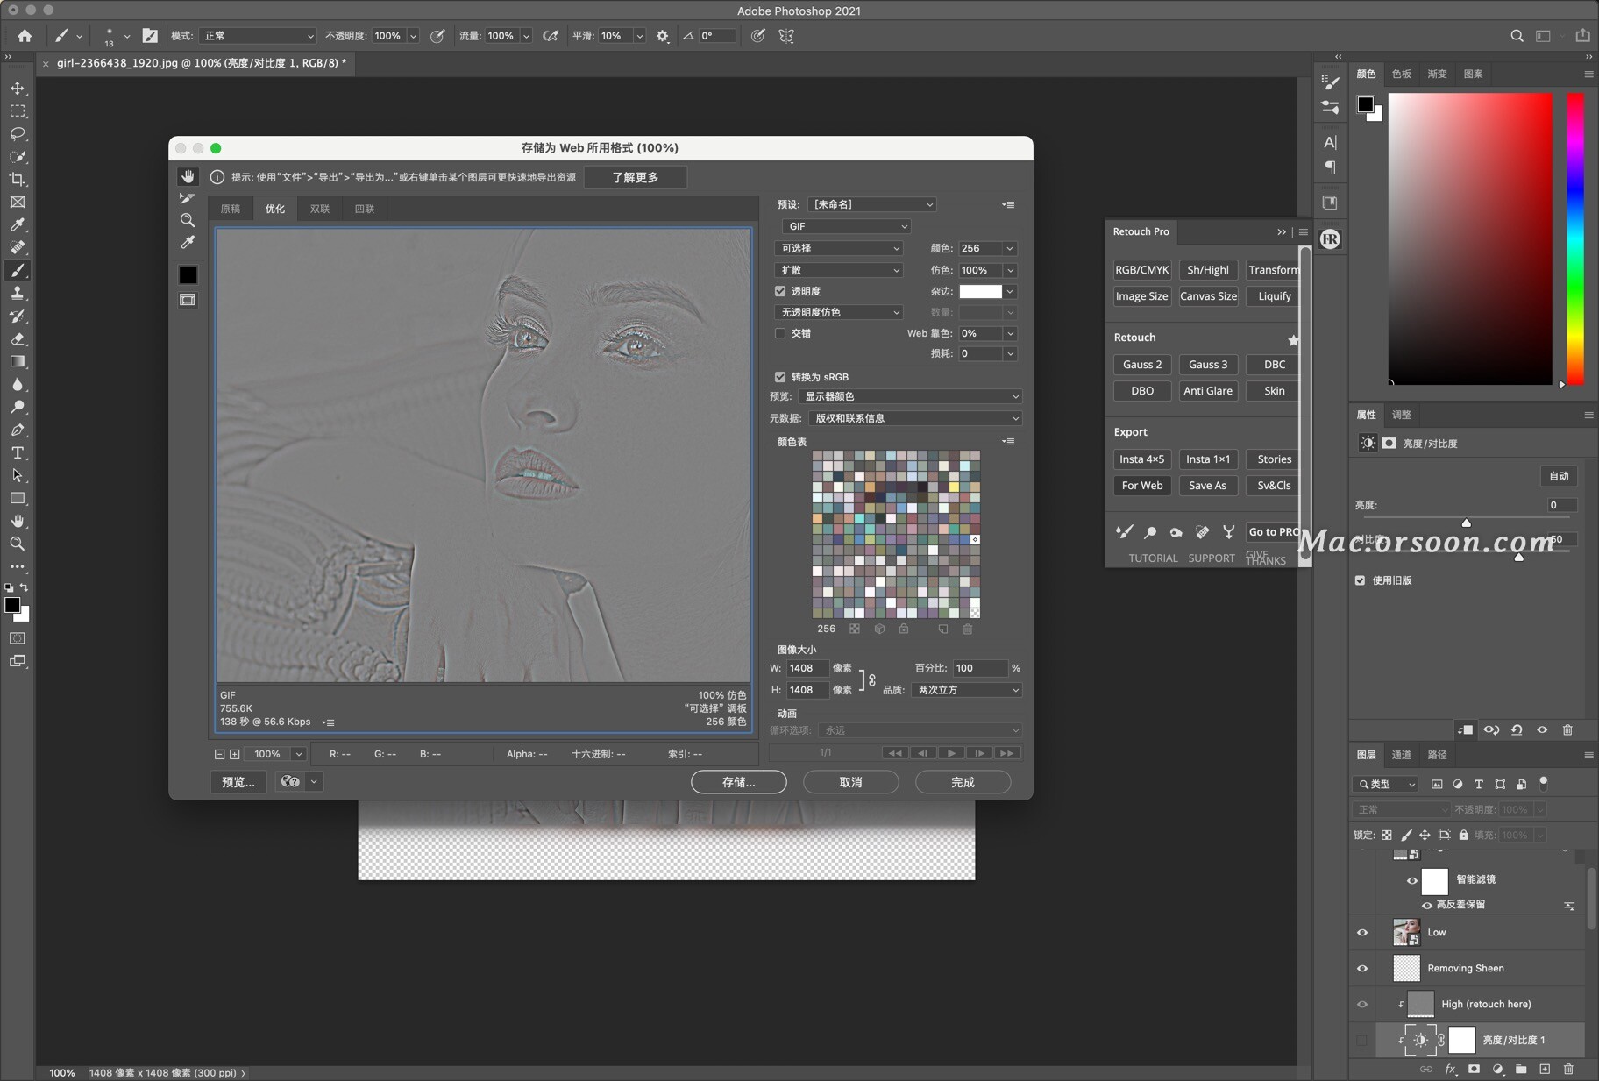The image size is (1599, 1081).
Task: Open the 预览 显示器颜色 dropdown
Action: [x=910, y=396]
